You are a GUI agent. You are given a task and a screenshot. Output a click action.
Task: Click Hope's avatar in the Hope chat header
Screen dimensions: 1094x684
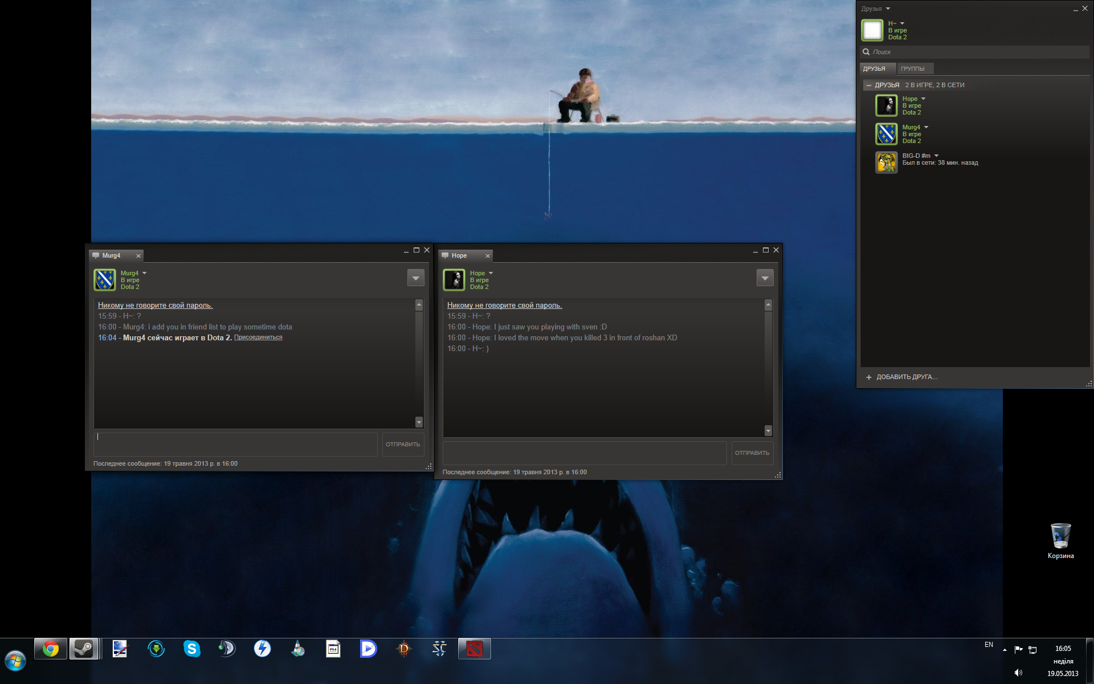pos(454,280)
